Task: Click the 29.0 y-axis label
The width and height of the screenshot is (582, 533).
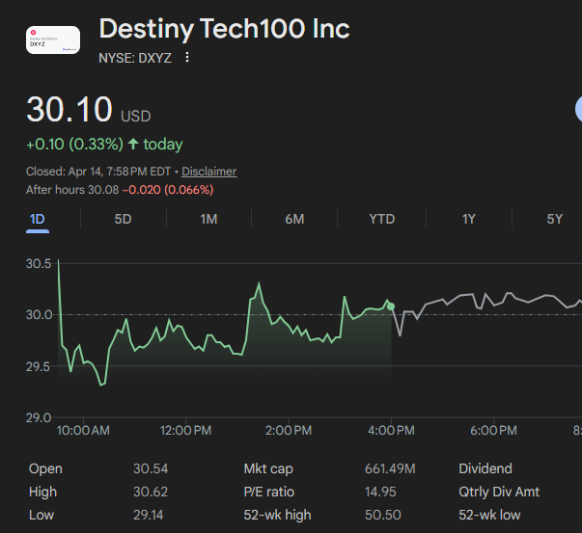Action: (x=39, y=418)
